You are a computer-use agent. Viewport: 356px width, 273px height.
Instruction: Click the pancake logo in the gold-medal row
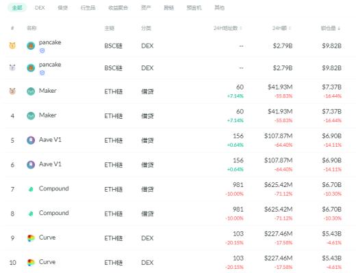click(x=31, y=46)
